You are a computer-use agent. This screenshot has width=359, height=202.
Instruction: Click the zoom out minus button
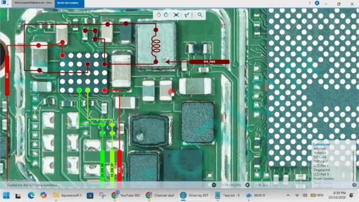tap(214, 185)
